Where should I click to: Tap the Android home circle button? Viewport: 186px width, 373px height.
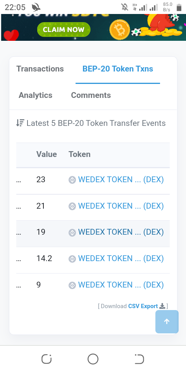pyautogui.click(x=93, y=359)
